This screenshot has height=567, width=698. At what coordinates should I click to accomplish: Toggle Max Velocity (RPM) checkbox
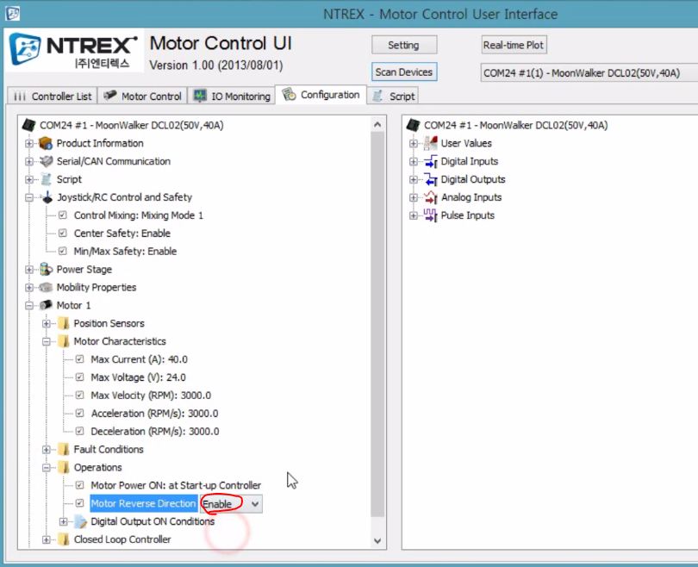coord(79,395)
